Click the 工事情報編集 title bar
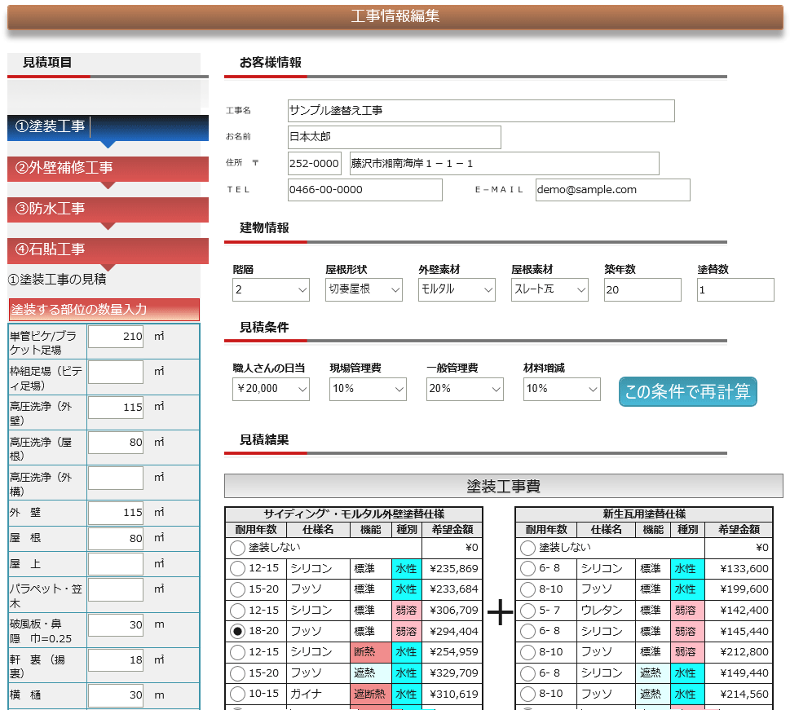The image size is (790, 710). [x=395, y=16]
